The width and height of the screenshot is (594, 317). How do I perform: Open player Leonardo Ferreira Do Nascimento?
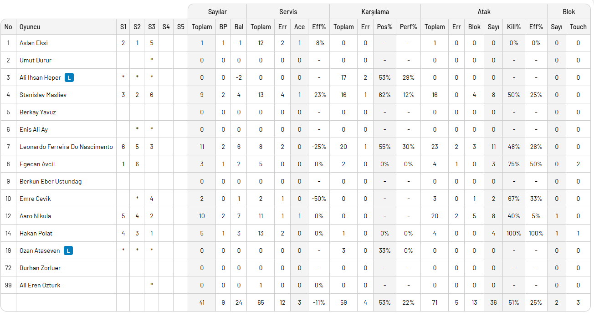tap(66, 147)
